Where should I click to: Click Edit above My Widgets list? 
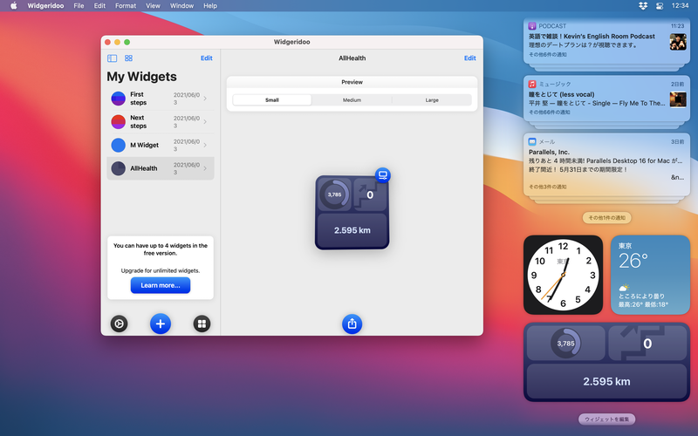click(x=206, y=58)
